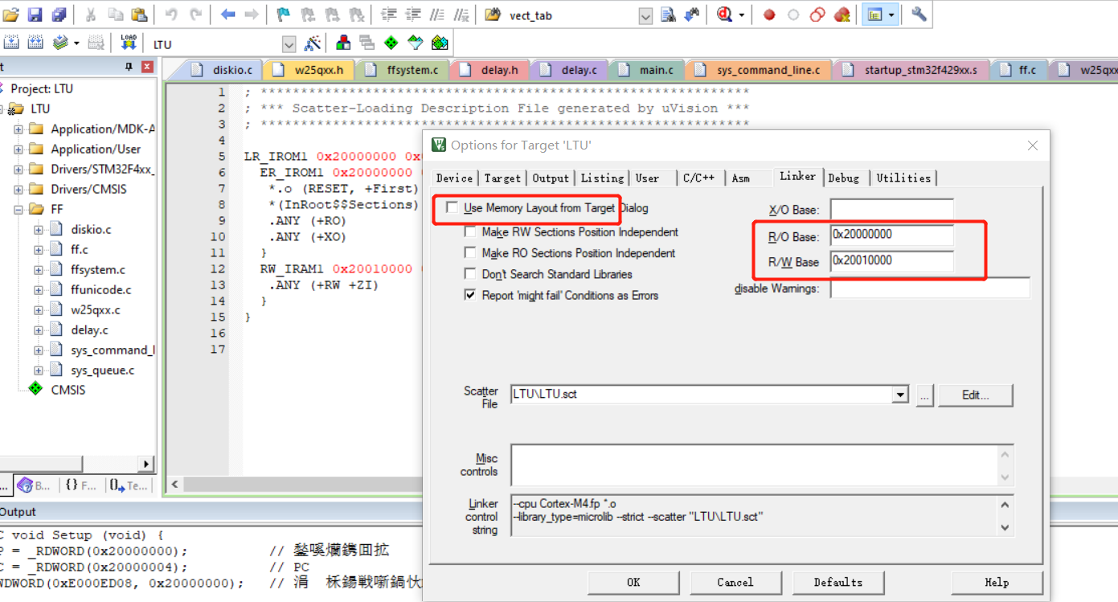Open Configuration with the wrench icon
Viewport: 1118px width, 602px height.
(919, 14)
